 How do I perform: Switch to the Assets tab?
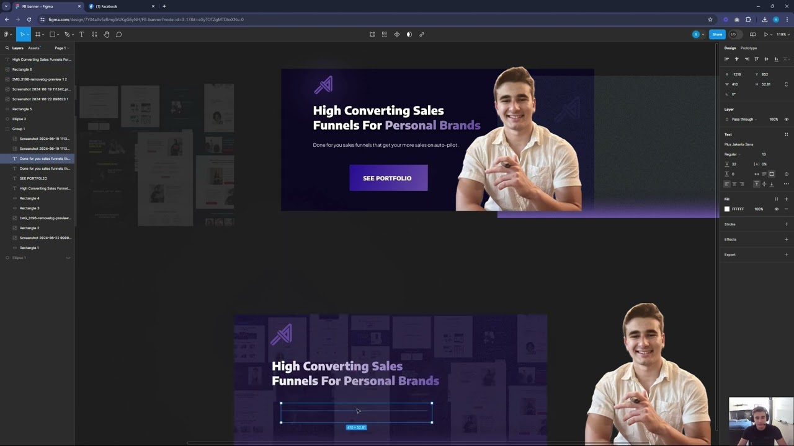pyautogui.click(x=33, y=48)
